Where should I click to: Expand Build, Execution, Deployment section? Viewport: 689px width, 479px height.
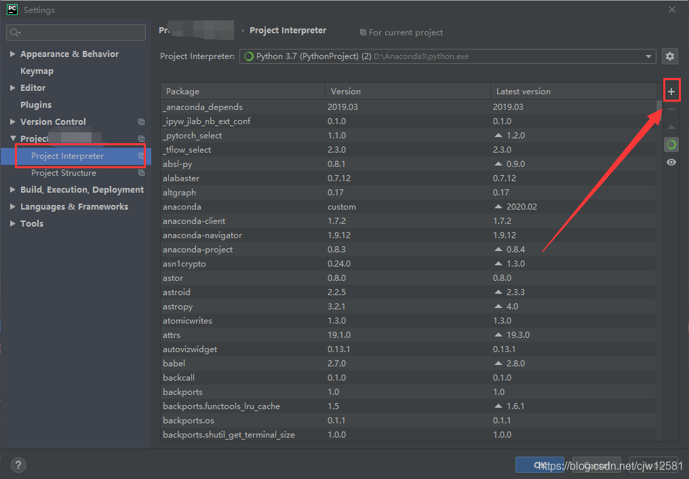[13, 189]
